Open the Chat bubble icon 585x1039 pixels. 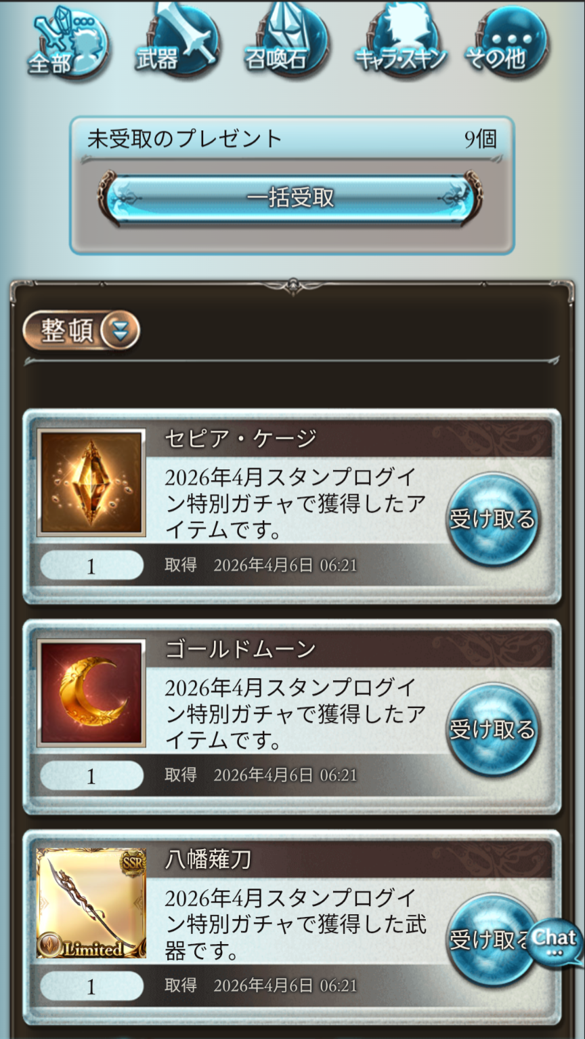[555, 941]
